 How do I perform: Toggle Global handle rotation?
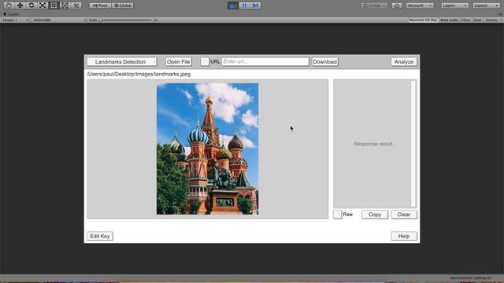coord(123,6)
